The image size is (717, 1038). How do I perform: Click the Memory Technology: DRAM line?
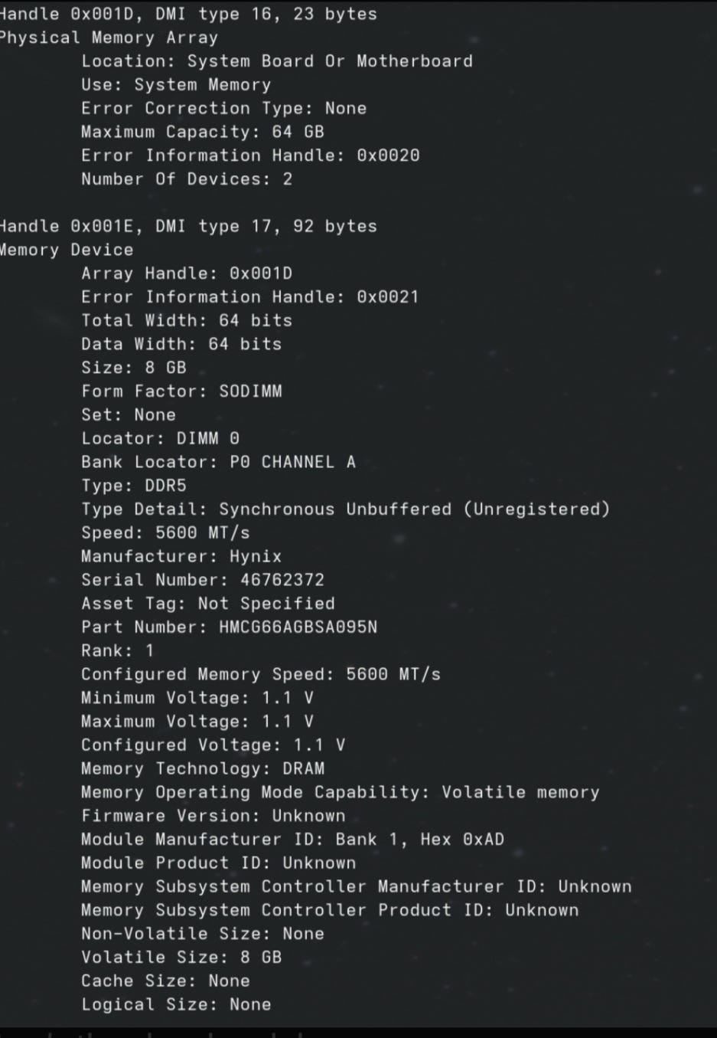point(203,768)
